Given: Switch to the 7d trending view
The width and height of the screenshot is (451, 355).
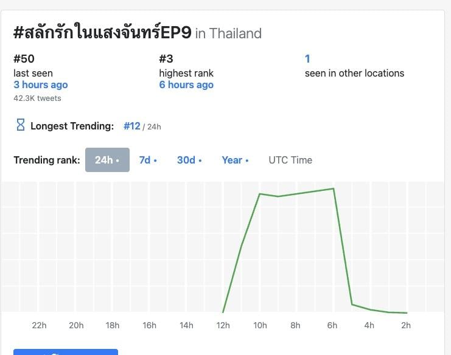Looking at the screenshot, I should [x=148, y=160].
